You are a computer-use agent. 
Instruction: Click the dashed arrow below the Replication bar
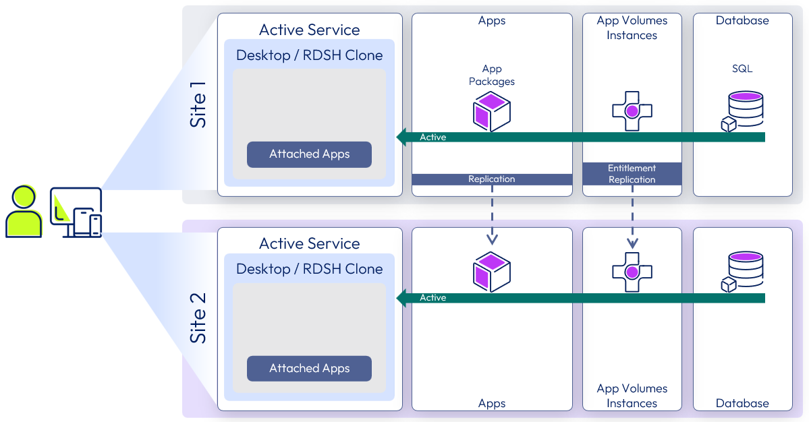pos(492,216)
